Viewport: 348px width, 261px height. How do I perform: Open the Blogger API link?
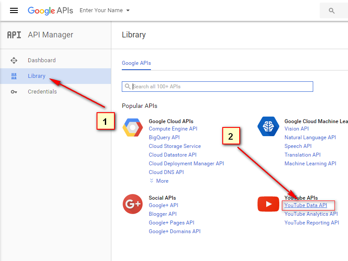pyautogui.click(x=162, y=214)
